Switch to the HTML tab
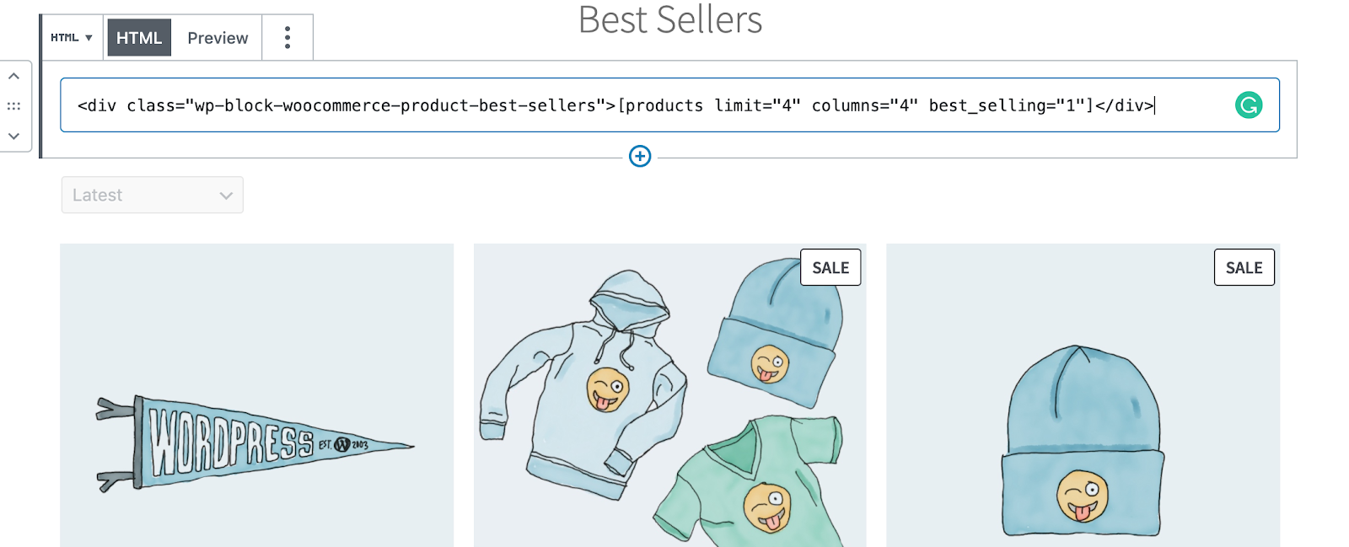1349x547 pixels. 139,38
